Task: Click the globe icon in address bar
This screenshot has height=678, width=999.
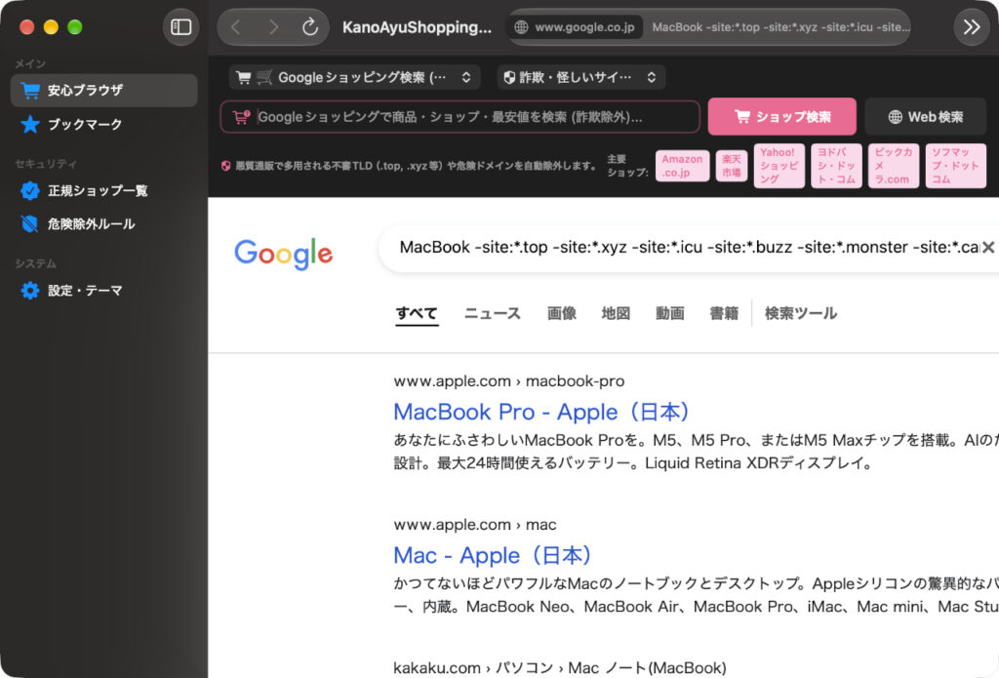Action: click(x=521, y=26)
